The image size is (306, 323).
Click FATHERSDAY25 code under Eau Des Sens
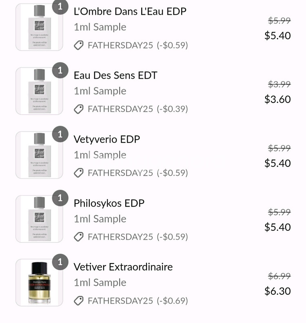[x=120, y=109]
